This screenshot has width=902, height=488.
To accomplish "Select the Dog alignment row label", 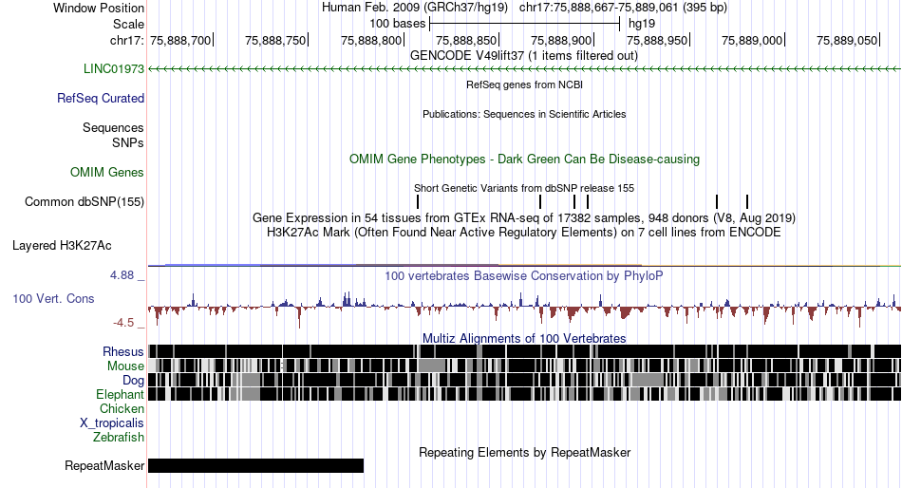I will coord(133,381).
